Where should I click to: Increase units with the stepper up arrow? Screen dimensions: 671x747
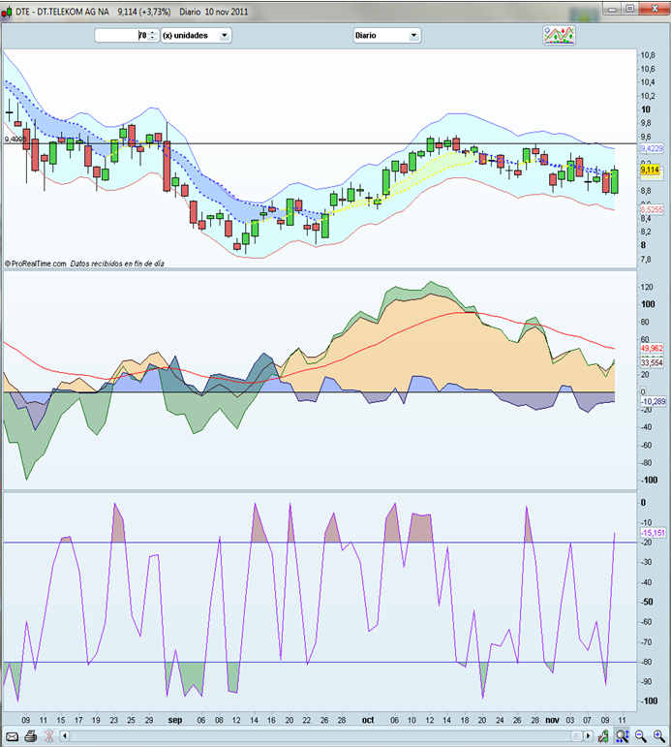(x=152, y=32)
